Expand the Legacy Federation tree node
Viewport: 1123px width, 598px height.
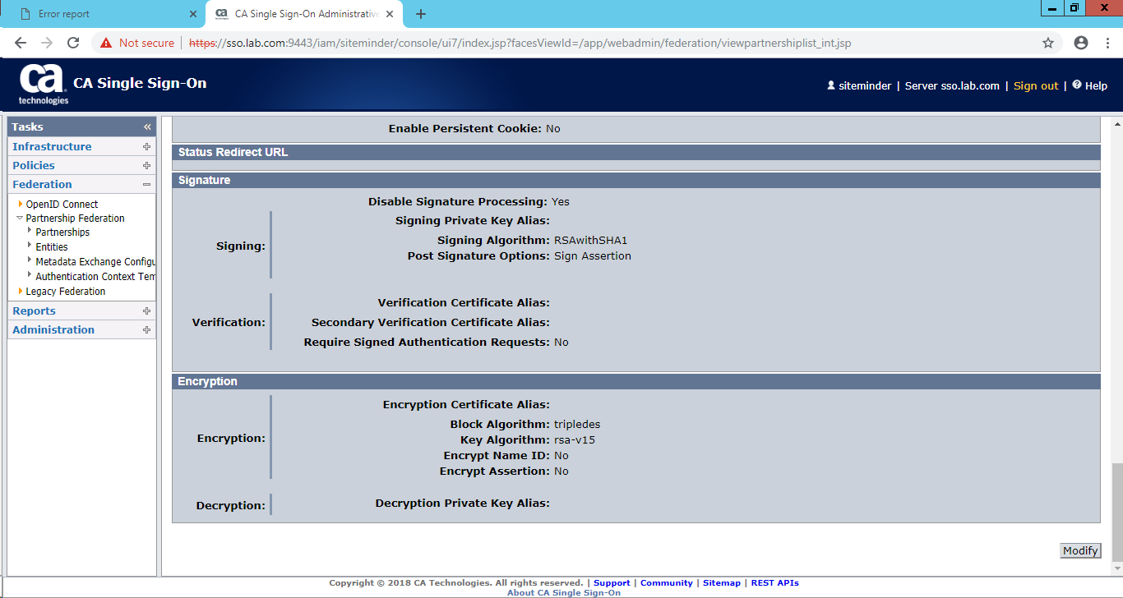point(21,291)
